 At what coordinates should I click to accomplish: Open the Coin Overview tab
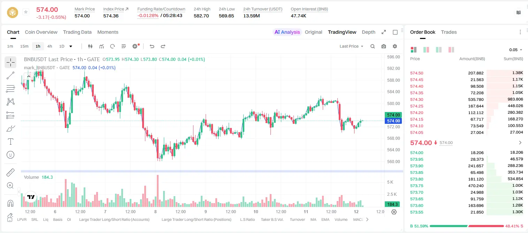[x=41, y=32]
